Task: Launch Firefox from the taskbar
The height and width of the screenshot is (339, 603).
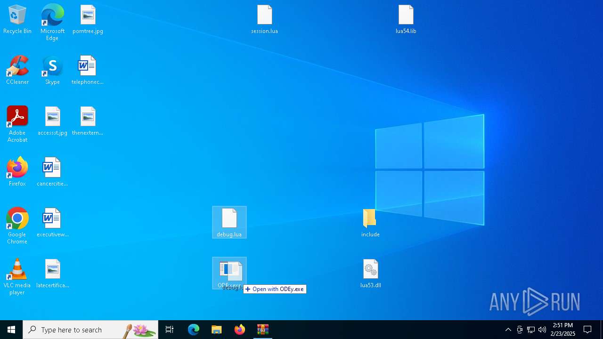Action: pyautogui.click(x=240, y=330)
